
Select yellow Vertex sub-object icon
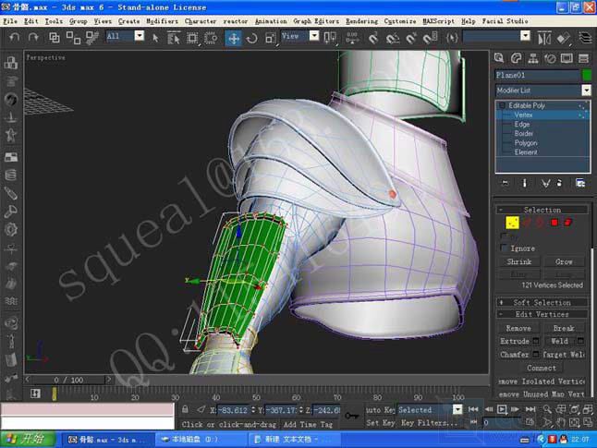tap(512, 223)
